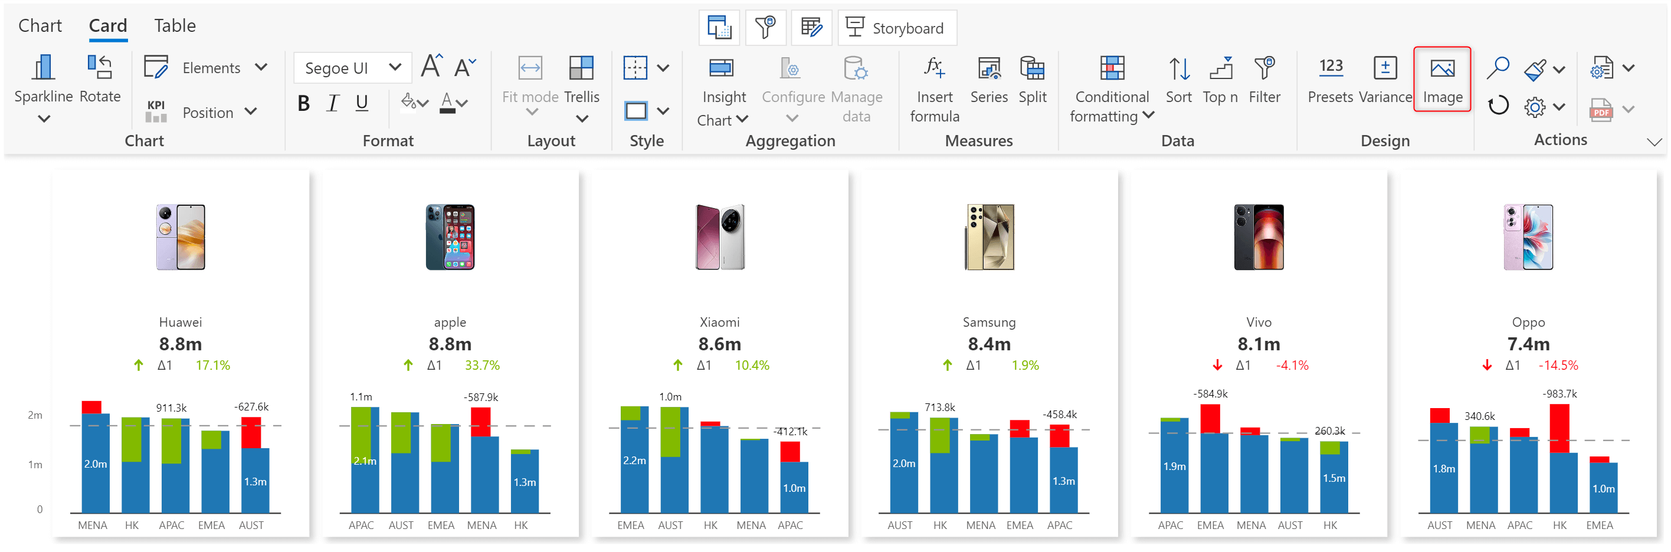Click the Storyboard button
1671x552 pixels.
pyautogui.click(x=896, y=28)
